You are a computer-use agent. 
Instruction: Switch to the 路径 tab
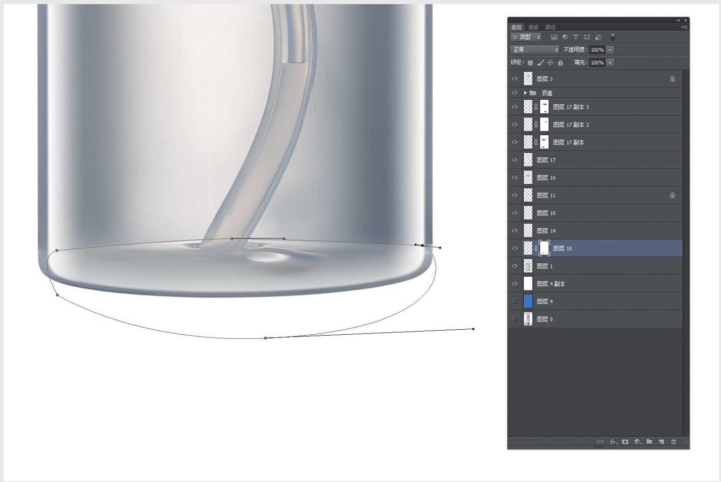550,27
